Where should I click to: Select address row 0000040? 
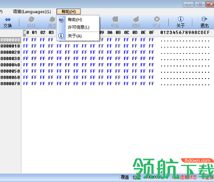tap(10, 65)
